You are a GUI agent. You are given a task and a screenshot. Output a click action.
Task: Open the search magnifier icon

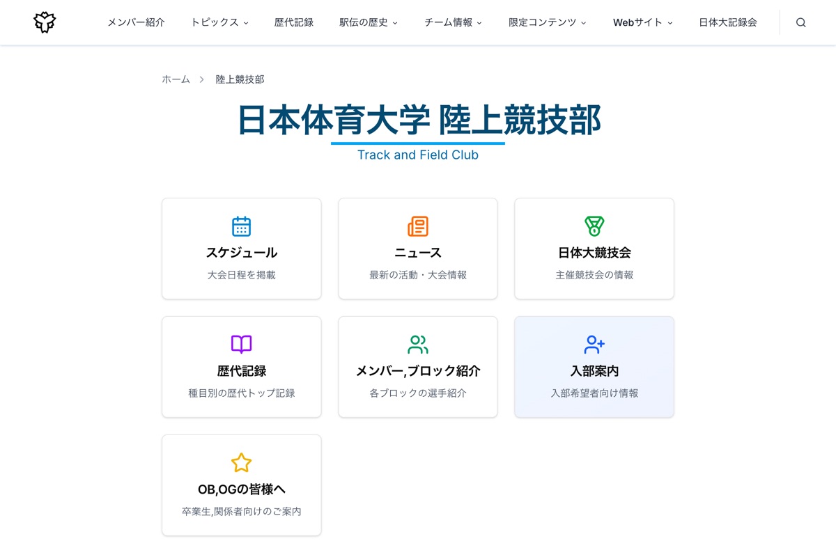(x=801, y=22)
